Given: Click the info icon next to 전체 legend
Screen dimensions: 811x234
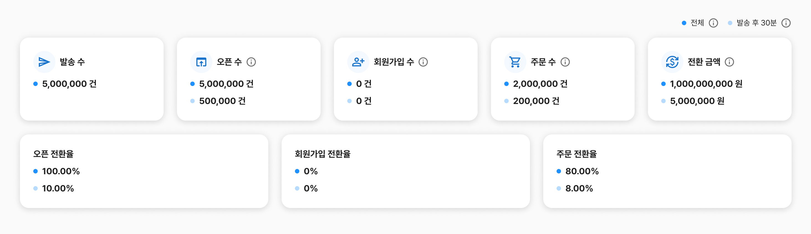Looking at the screenshot, I should click(713, 23).
